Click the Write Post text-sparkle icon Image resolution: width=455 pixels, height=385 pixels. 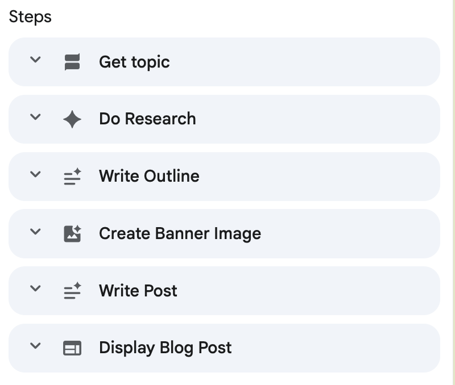[72, 291]
